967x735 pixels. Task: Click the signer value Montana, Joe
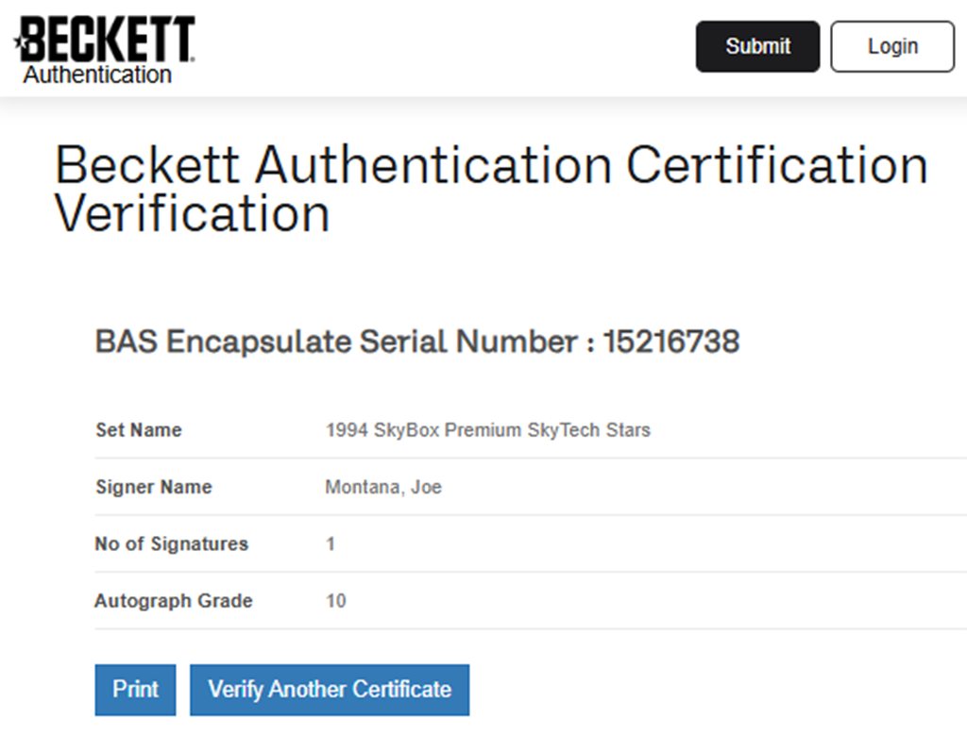pyautogui.click(x=383, y=487)
